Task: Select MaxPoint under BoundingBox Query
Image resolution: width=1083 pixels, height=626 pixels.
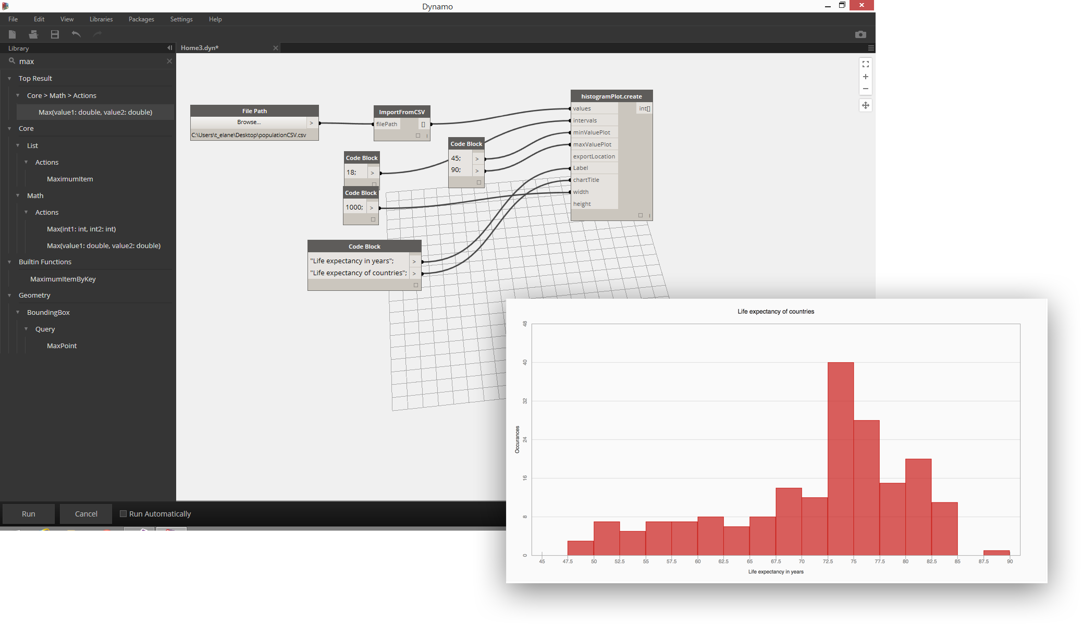Action: point(61,346)
